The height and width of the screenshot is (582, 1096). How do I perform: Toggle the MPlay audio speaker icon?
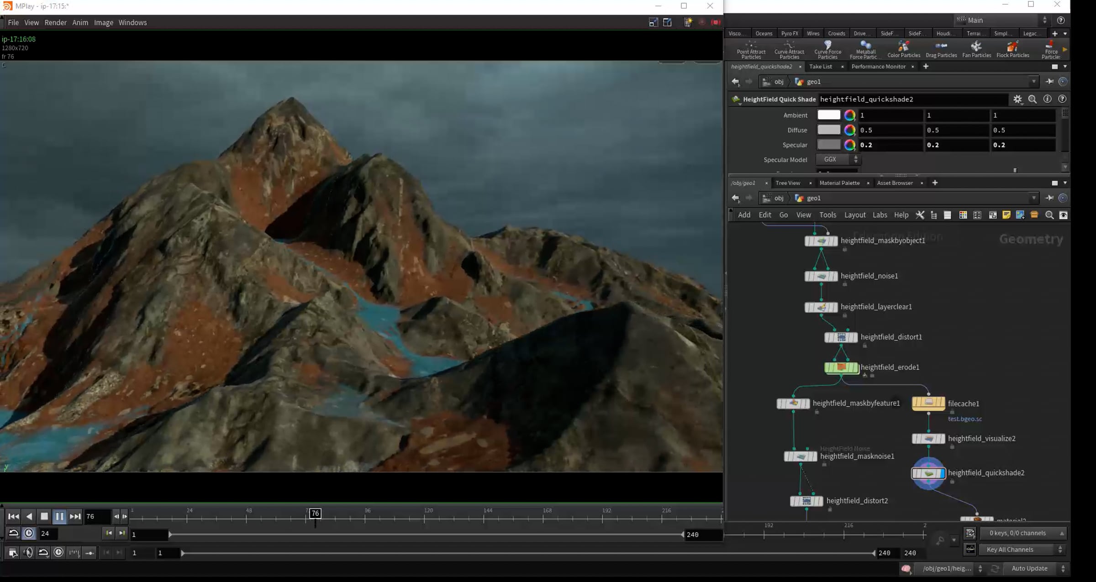coord(28,553)
